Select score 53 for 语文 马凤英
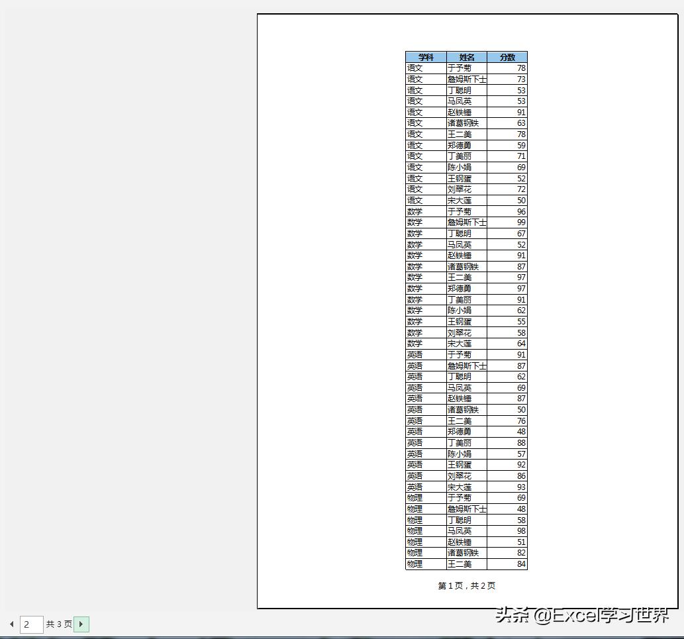Image resolution: width=684 pixels, height=639 pixels. coord(507,101)
